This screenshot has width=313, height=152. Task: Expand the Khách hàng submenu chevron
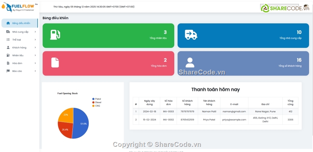[x=35, y=48]
